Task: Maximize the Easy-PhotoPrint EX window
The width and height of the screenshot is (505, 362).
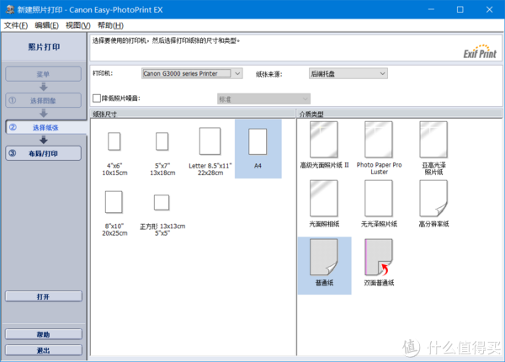Action: [x=460, y=9]
